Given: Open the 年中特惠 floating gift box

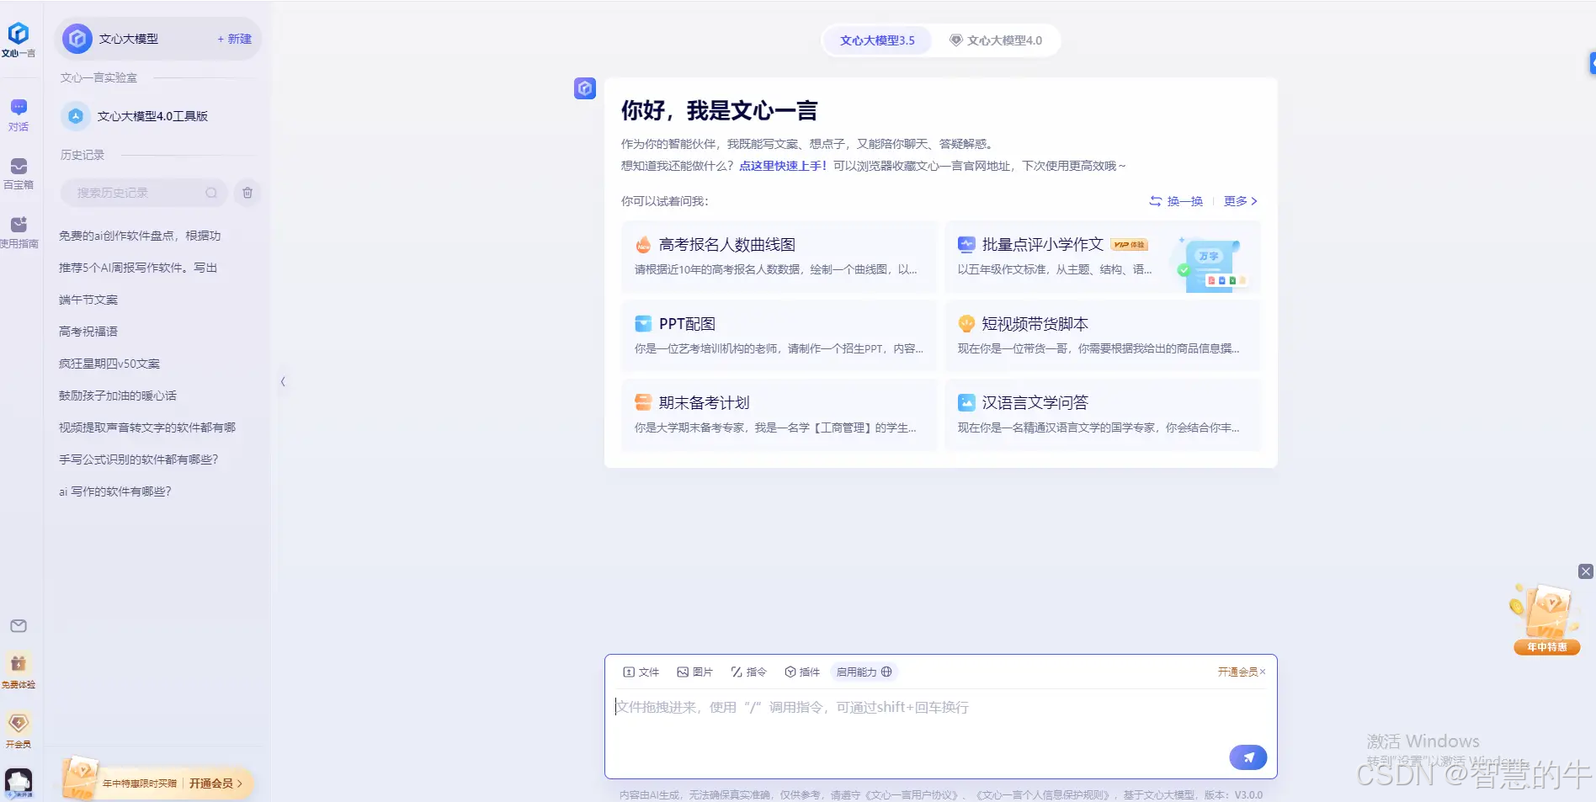Looking at the screenshot, I should [1546, 619].
